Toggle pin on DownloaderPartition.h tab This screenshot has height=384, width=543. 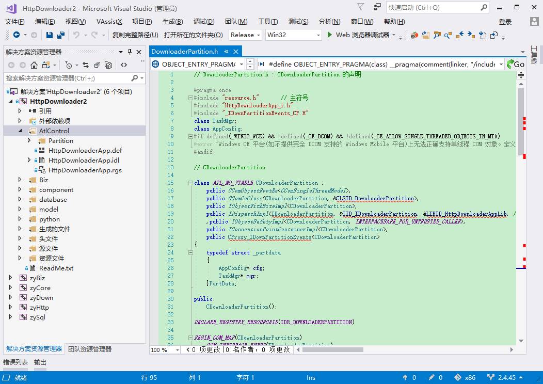[227, 51]
